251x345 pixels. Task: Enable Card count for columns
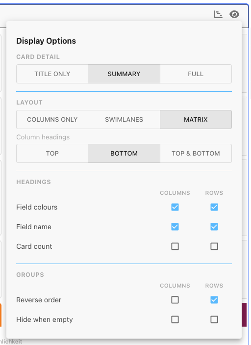pyautogui.click(x=175, y=246)
